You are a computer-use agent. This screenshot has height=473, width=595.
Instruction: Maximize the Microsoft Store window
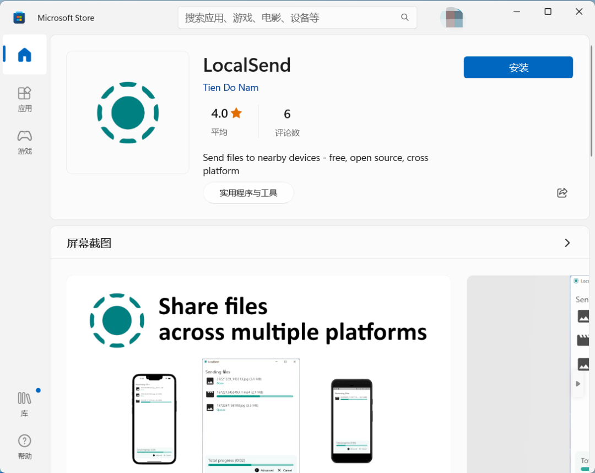click(548, 12)
